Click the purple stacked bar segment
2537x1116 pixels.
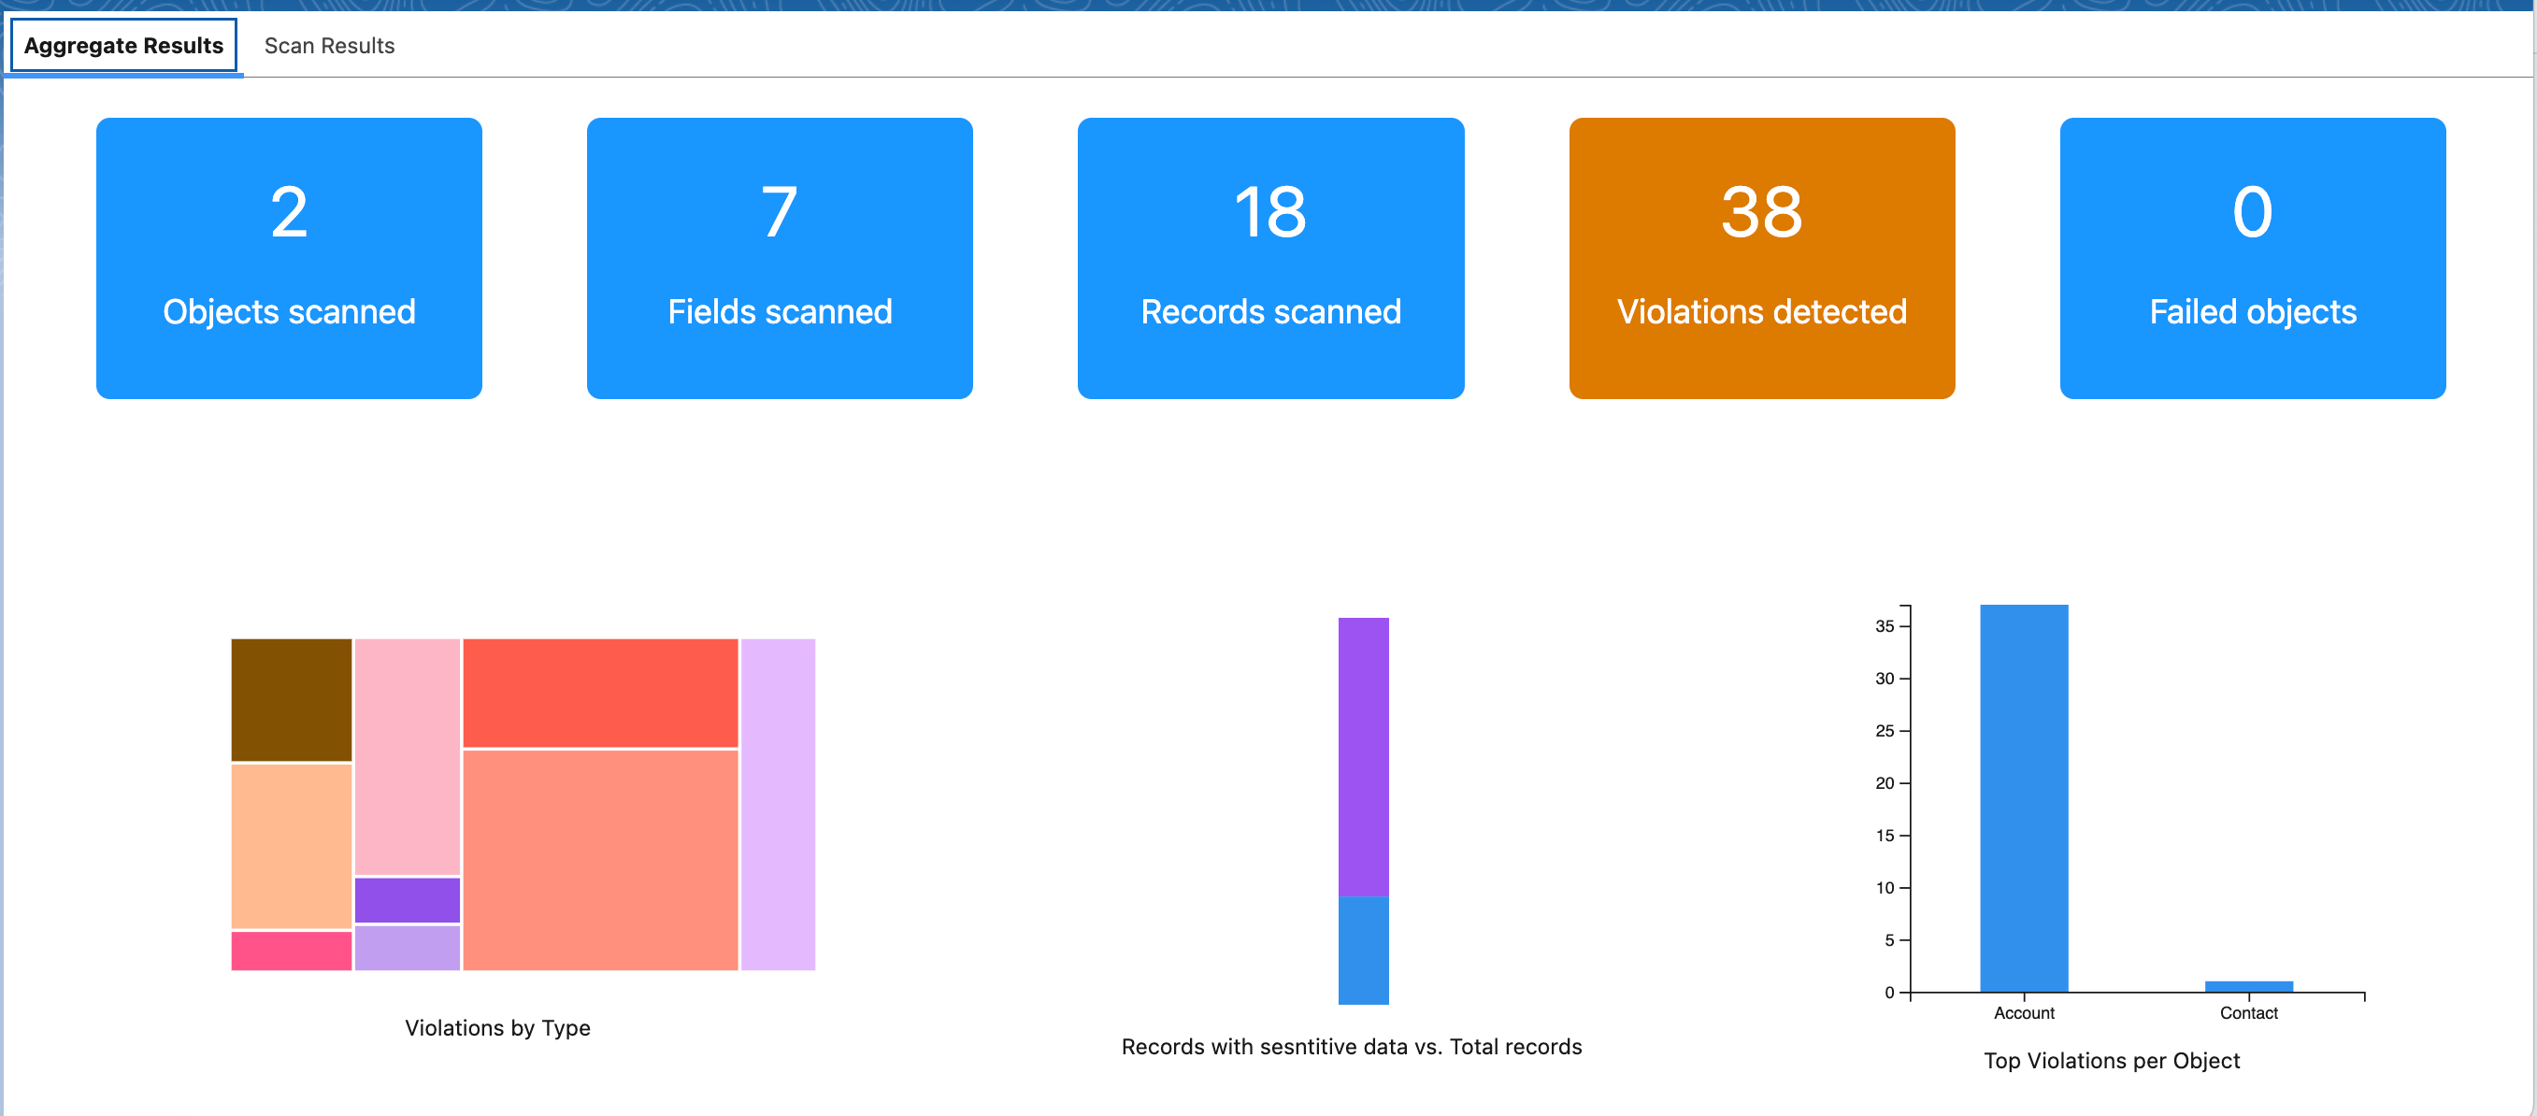pos(1362,756)
